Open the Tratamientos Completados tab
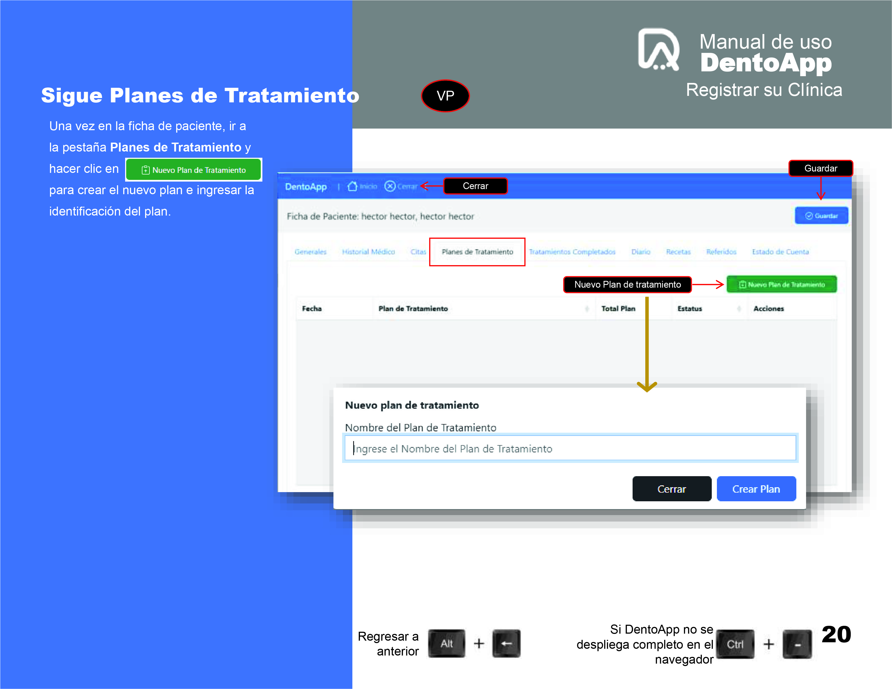 [x=572, y=252]
